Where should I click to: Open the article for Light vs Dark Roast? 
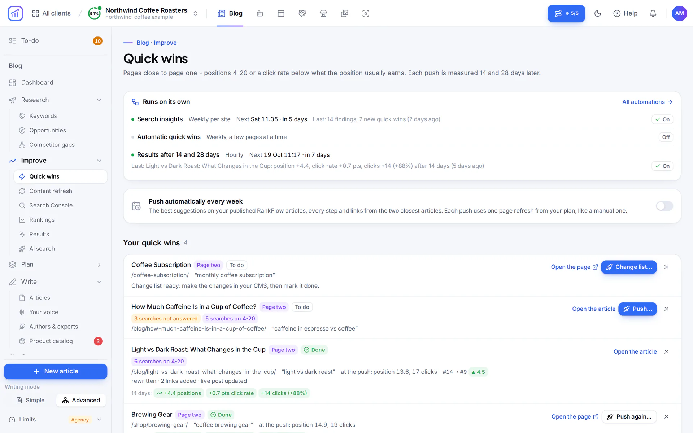pos(635,351)
